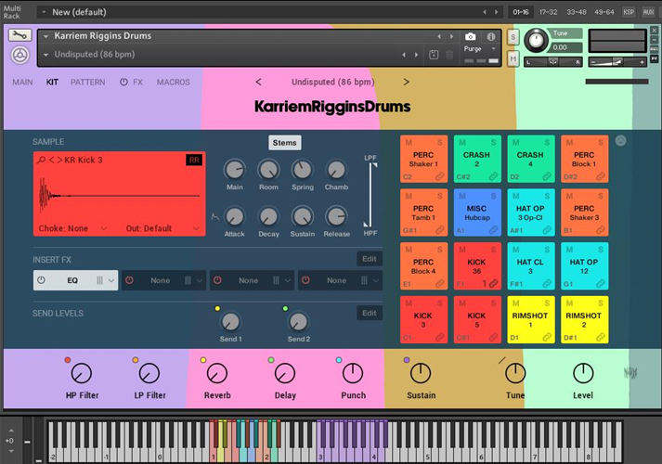Go to previous preset with left arrow
662x464 pixels.
[x=258, y=83]
